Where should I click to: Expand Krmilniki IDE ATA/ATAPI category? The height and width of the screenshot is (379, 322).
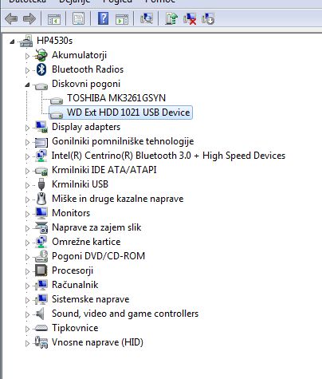point(27,171)
